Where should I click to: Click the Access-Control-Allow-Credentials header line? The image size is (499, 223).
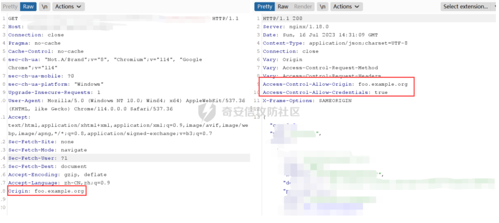tap(325, 92)
